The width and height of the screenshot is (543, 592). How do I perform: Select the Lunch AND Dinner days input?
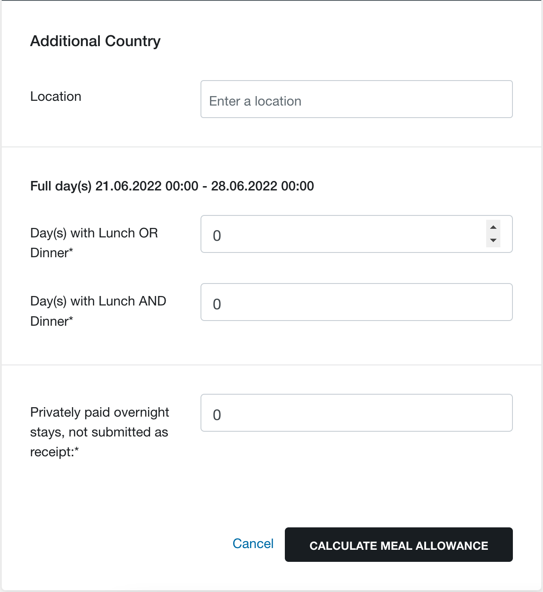[x=356, y=302]
